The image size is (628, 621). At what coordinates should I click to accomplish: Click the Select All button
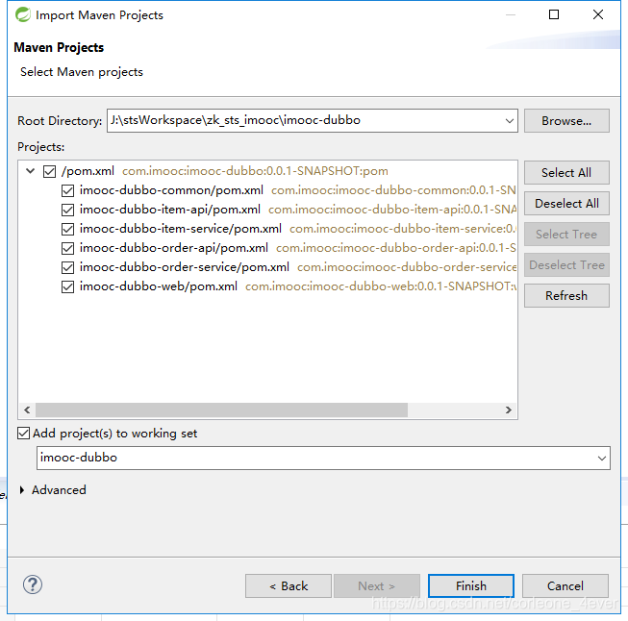(566, 173)
